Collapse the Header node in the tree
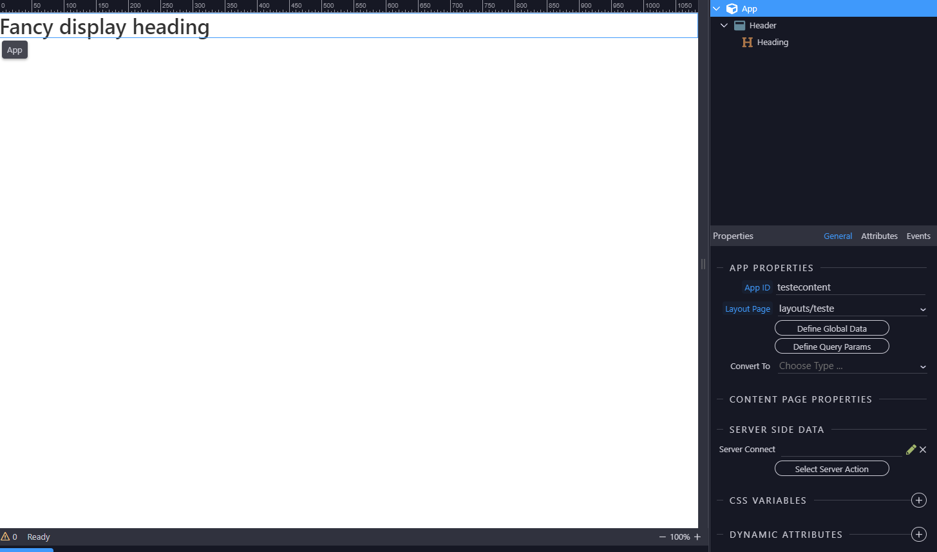Image resolution: width=937 pixels, height=552 pixels. click(724, 25)
